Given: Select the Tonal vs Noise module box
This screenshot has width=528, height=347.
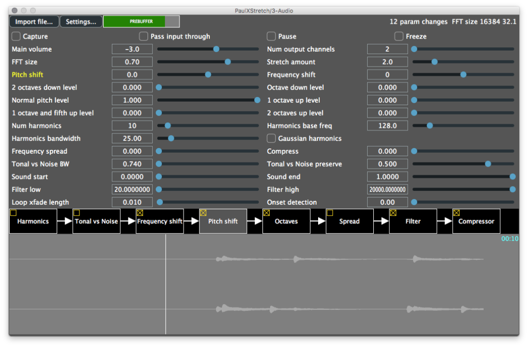Looking at the screenshot, I should (x=96, y=222).
